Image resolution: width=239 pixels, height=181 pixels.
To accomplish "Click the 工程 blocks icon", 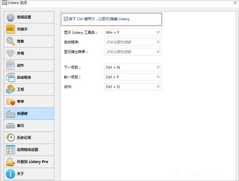I will [11, 89].
